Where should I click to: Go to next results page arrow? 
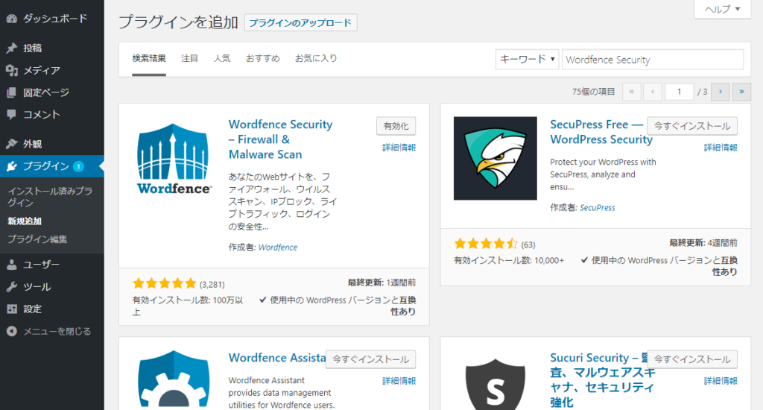(x=721, y=92)
